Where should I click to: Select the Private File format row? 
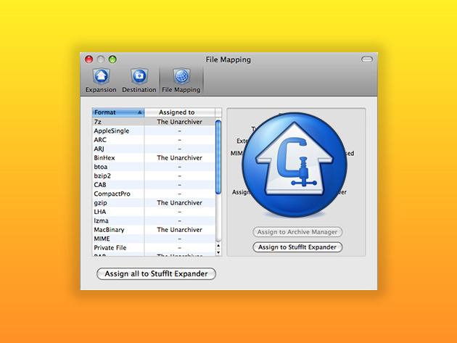[154, 248]
